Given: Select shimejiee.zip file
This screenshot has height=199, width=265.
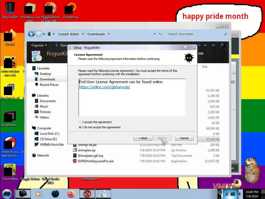Looking at the screenshot, I should 86,150.
